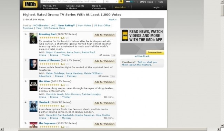Open the Sherlock poster thumbnail

pyautogui.click(x=33, y=106)
